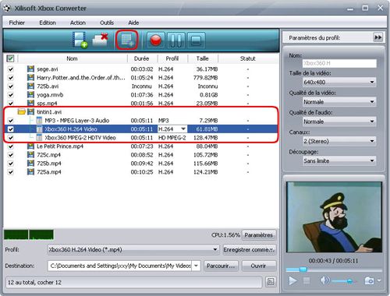This screenshot has height=296, width=390.
Task: Click the Paramètres button
Action: (259, 235)
